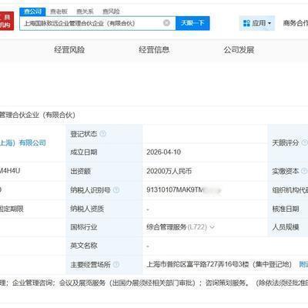Open the 经营风险 section tab
Viewport: 308px width, 308px height.
pyautogui.click(x=69, y=49)
